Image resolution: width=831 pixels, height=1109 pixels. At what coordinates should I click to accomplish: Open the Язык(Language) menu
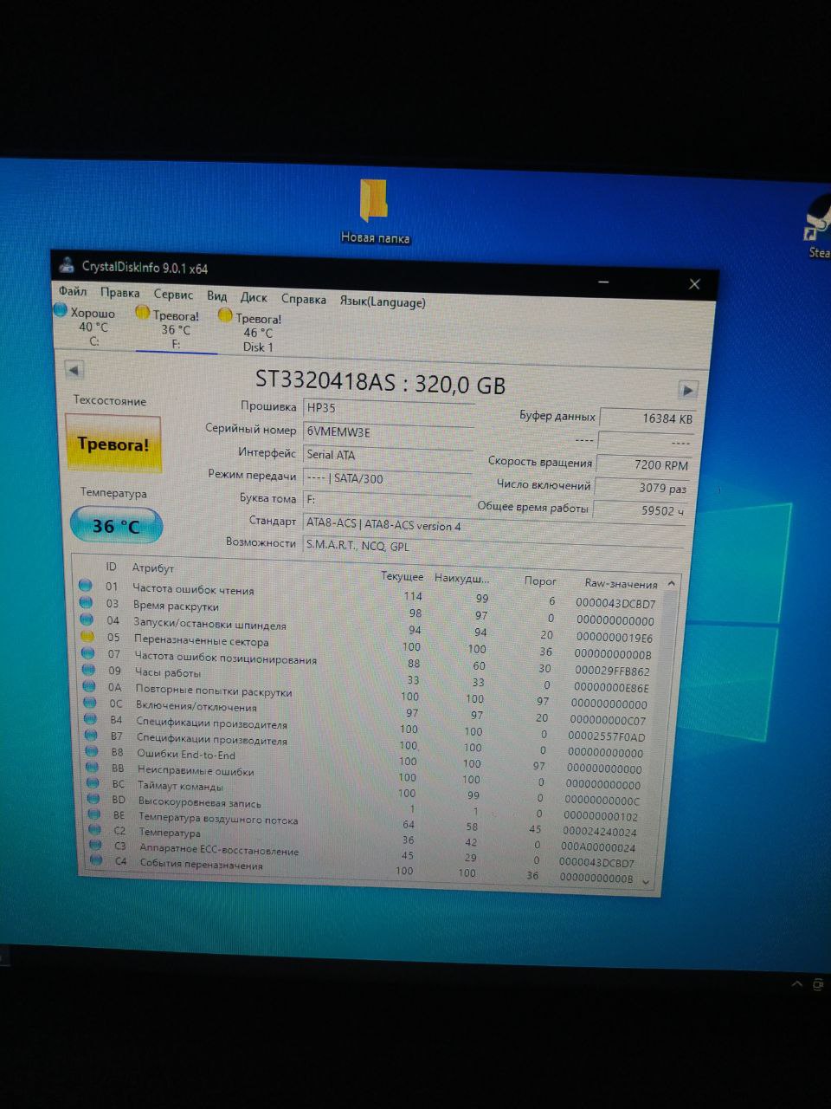(x=383, y=302)
